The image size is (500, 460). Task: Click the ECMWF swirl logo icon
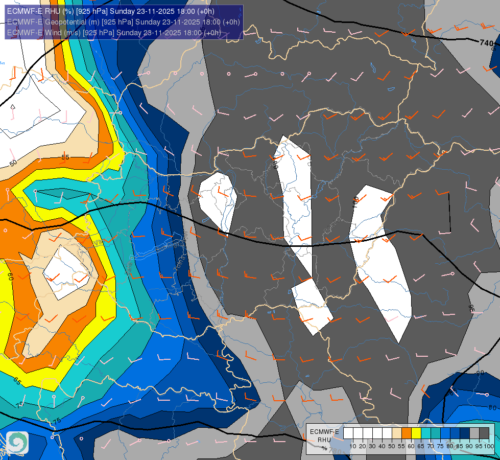17,443
